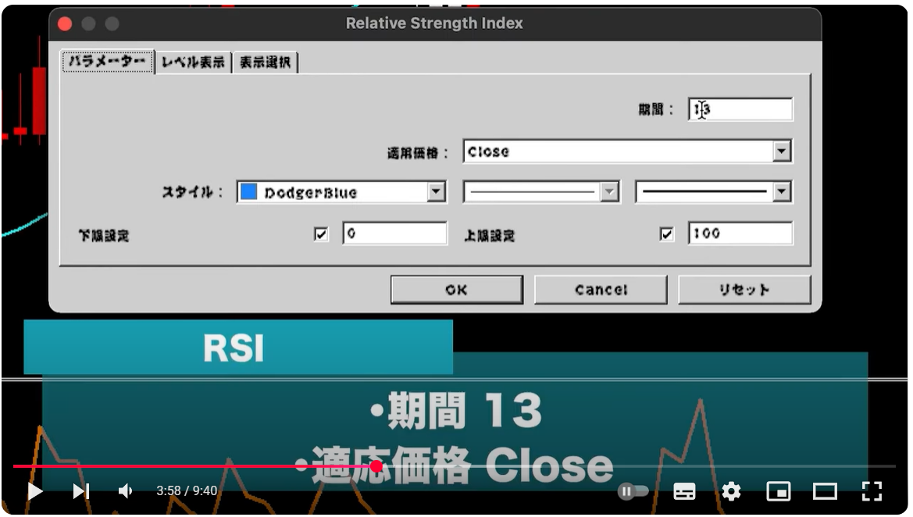Open the 適用価格 Close dropdown

coord(627,152)
